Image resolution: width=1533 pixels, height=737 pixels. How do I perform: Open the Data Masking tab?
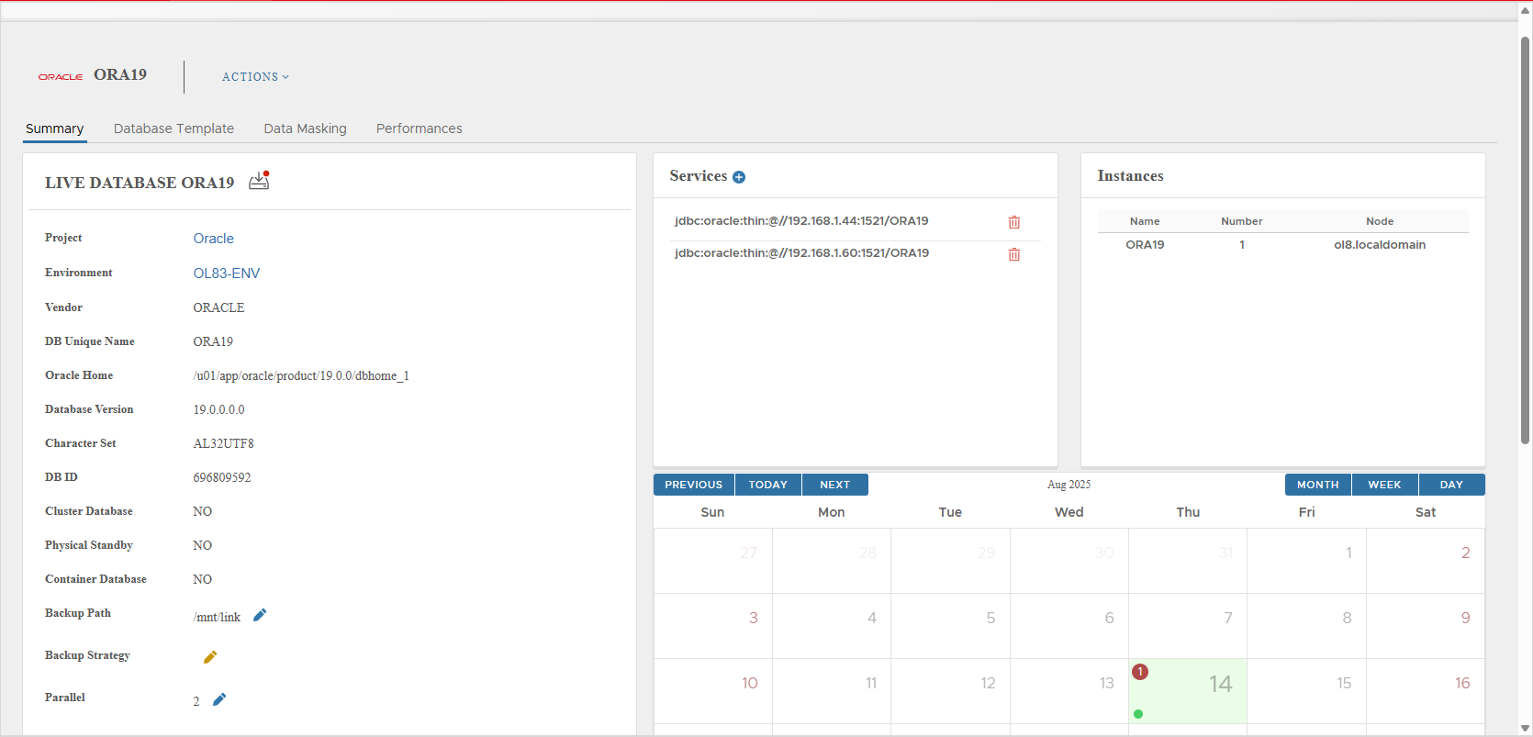pyautogui.click(x=305, y=128)
